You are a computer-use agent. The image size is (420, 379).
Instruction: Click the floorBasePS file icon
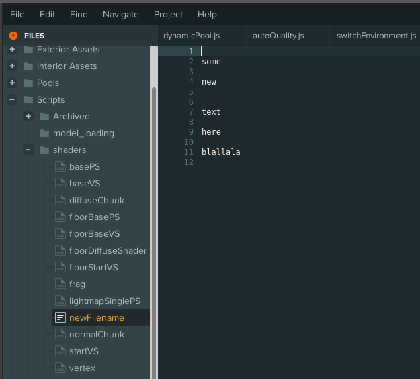pyautogui.click(x=60, y=217)
